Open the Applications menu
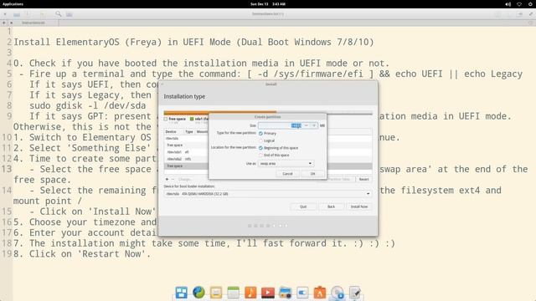 (x=13, y=4)
